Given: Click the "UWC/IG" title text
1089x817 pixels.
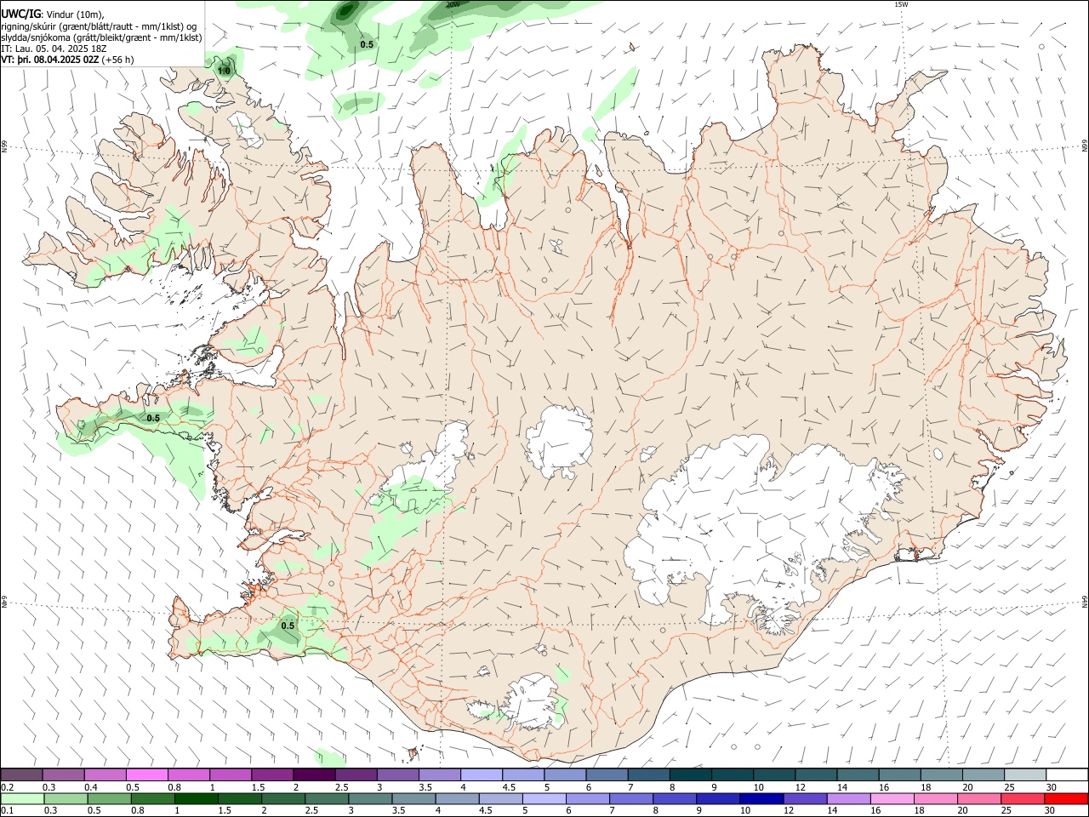Looking at the screenshot, I should [x=20, y=14].
